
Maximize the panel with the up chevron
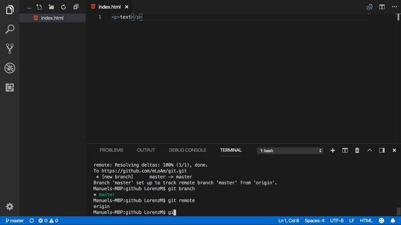tap(370, 151)
